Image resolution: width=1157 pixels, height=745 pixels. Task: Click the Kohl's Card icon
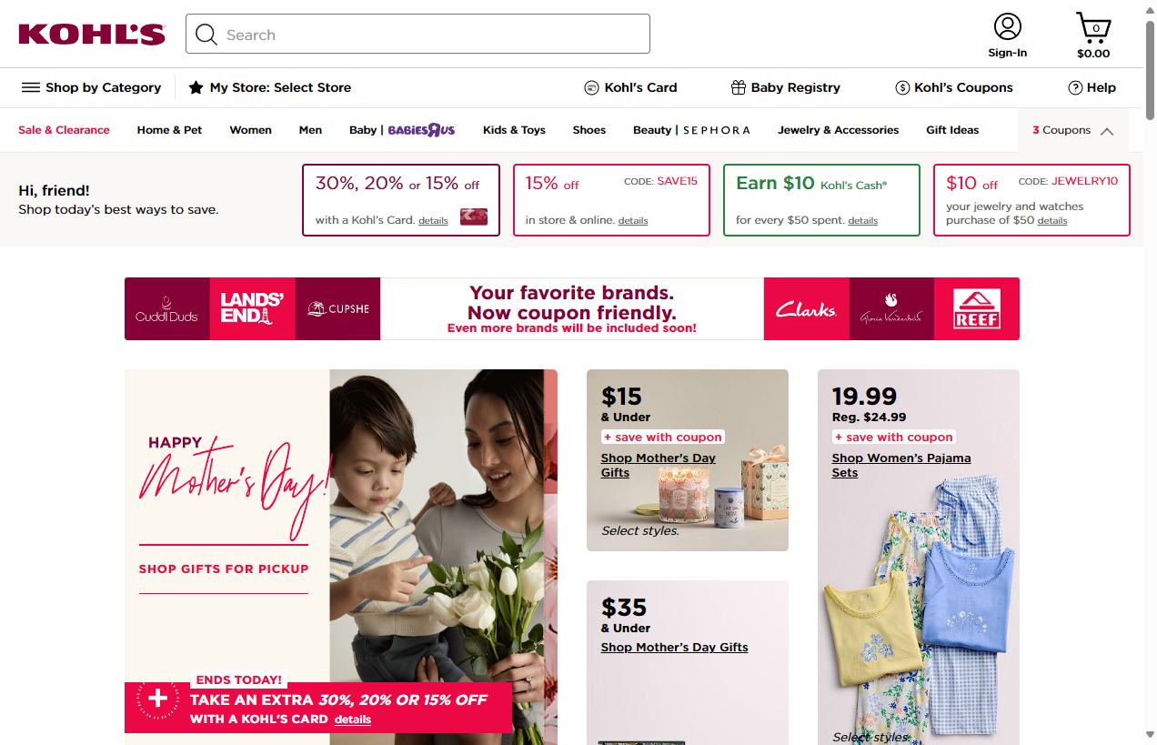[x=592, y=87]
